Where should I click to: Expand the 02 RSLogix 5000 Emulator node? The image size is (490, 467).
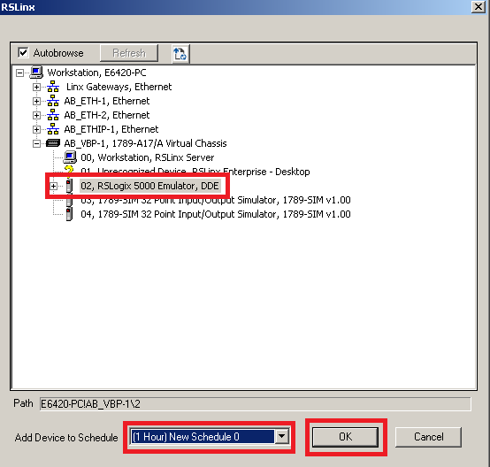53,187
